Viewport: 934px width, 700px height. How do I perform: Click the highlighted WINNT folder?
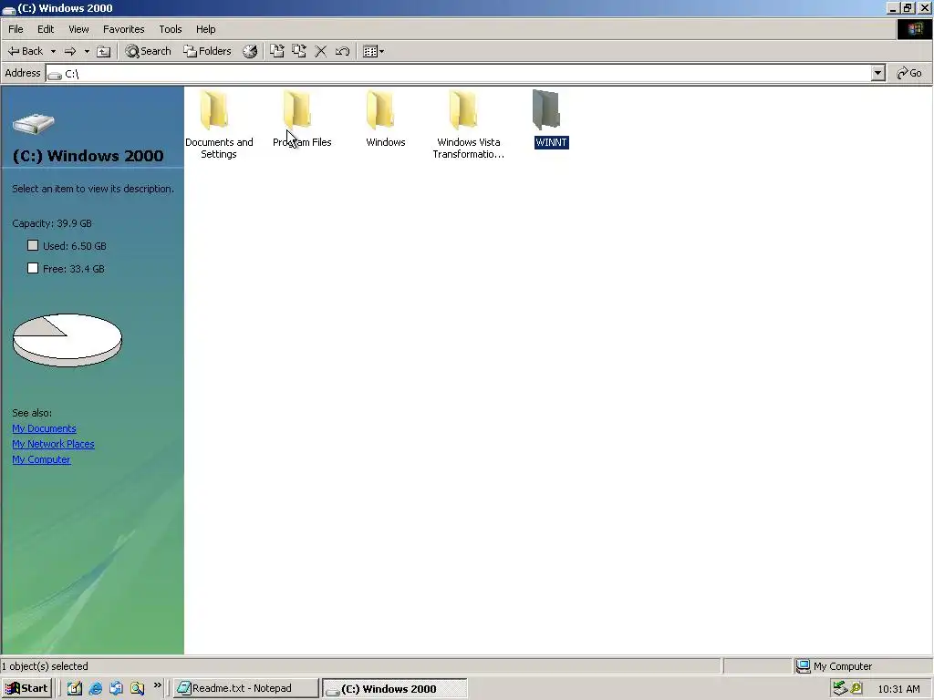551,119
